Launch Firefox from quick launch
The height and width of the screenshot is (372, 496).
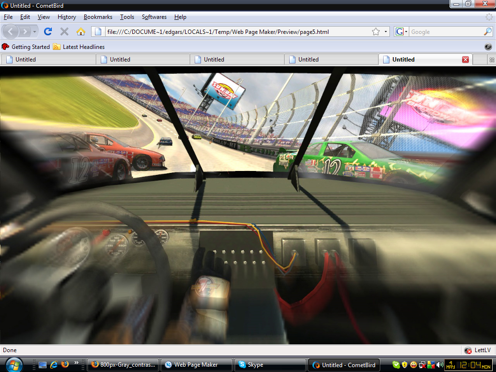pos(65,364)
